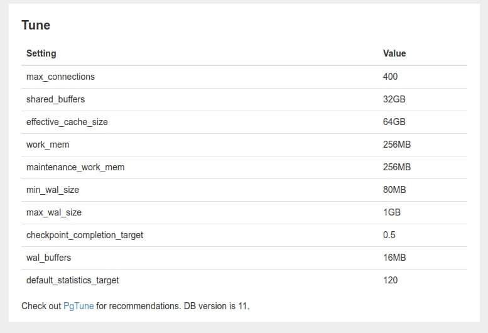Click the default_statistics_target setting
This screenshot has width=488, height=333.
coord(72,280)
